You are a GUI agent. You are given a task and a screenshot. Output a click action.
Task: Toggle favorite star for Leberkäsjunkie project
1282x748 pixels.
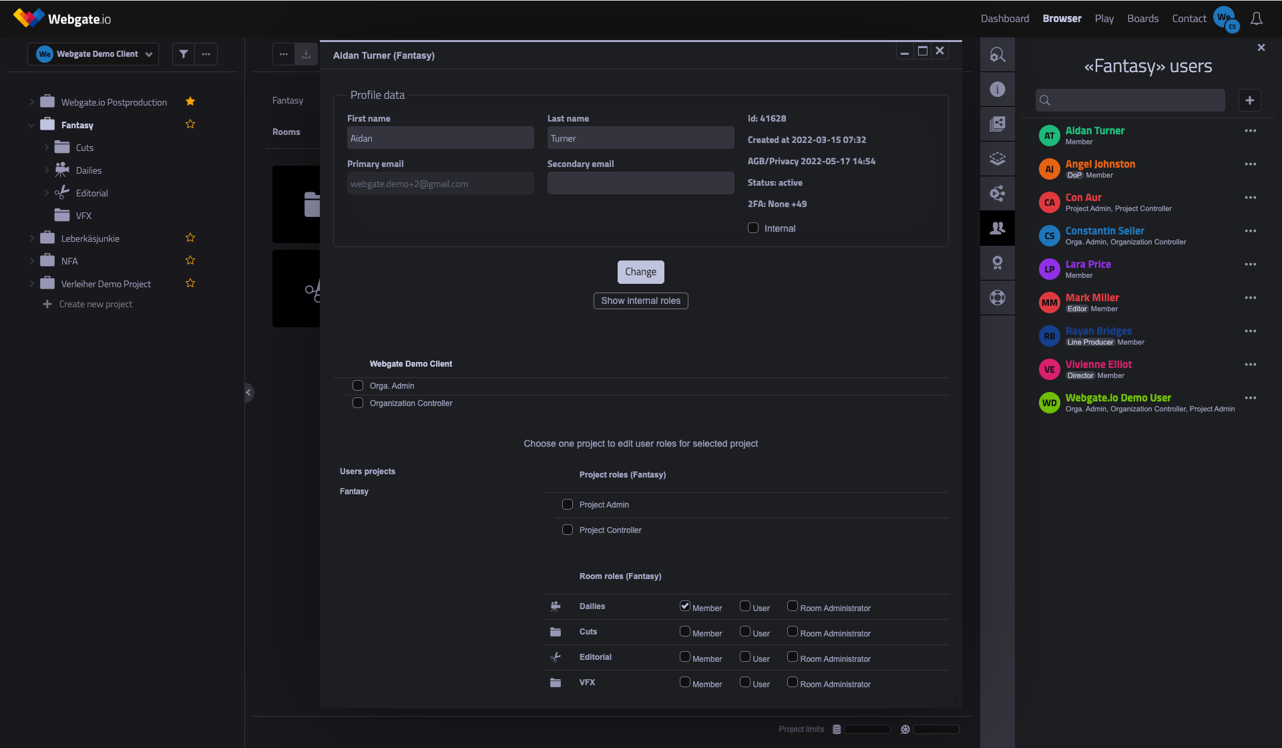(190, 238)
